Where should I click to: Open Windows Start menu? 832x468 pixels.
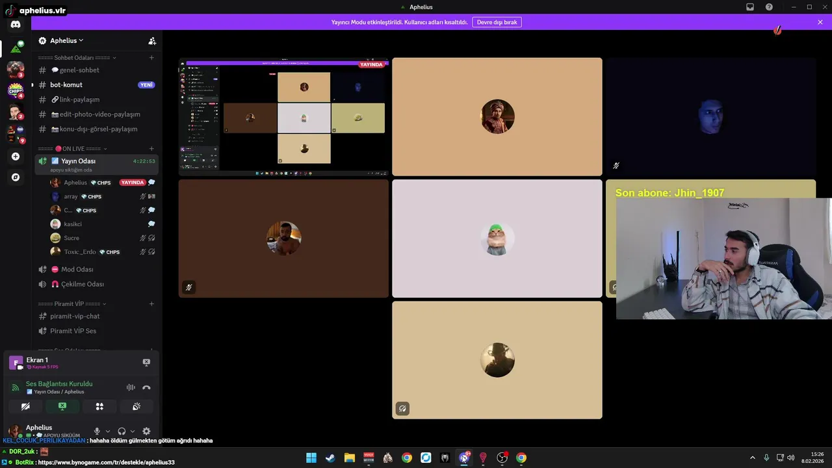click(x=311, y=458)
